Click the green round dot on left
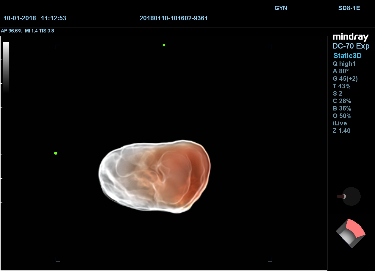375x271 pixels. pyautogui.click(x=56, y=153)
